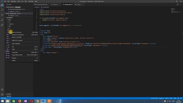This screenshot has height=103, width=183.
Task: Choose Open in Terminal in context menu
Action: tap(25, 37)
